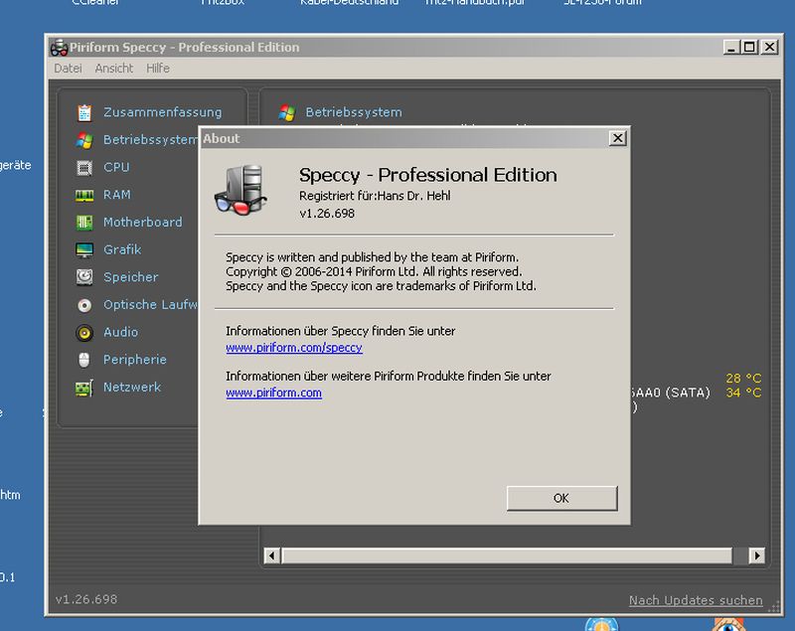The image size is (795, 631).
Task: Open the www.piriform.com/speccy link
Action: pyautogui.click(x=294, y=348)
